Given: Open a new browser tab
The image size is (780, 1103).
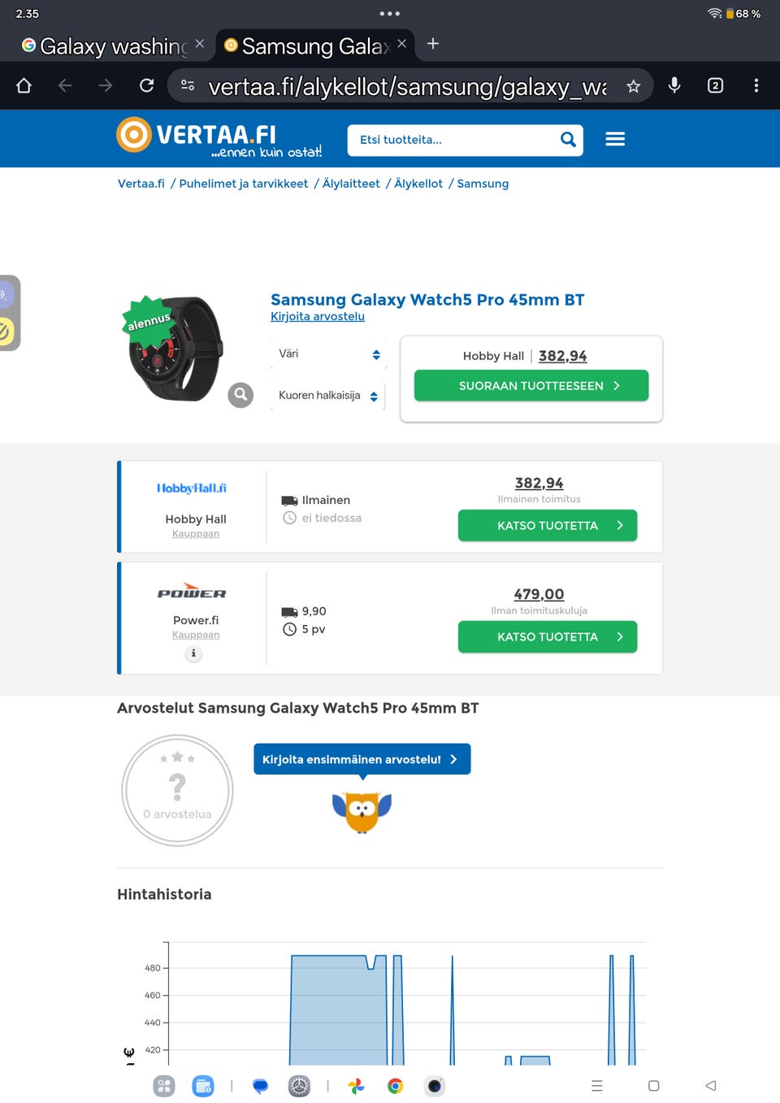Looking at the screenshot, I should (x=433, y=44).
